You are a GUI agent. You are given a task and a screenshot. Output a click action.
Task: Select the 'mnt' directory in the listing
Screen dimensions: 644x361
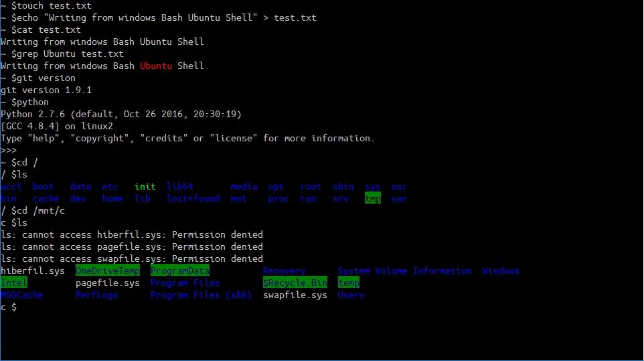(x=238, y=198)
